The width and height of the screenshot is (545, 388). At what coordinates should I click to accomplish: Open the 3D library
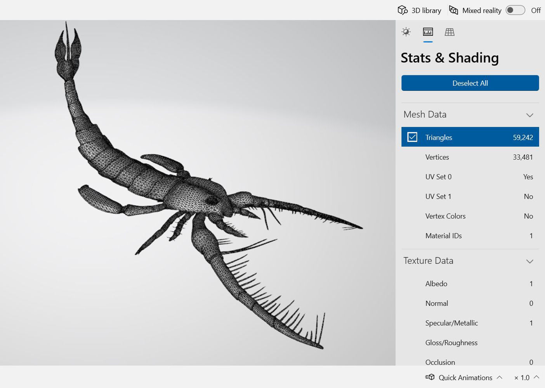point(419,10)
